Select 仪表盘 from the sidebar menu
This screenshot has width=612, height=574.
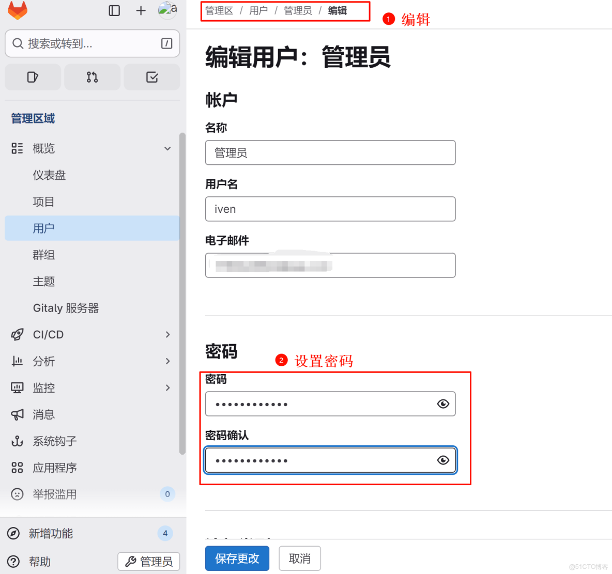pyautogui.click(x=50, y=175)
